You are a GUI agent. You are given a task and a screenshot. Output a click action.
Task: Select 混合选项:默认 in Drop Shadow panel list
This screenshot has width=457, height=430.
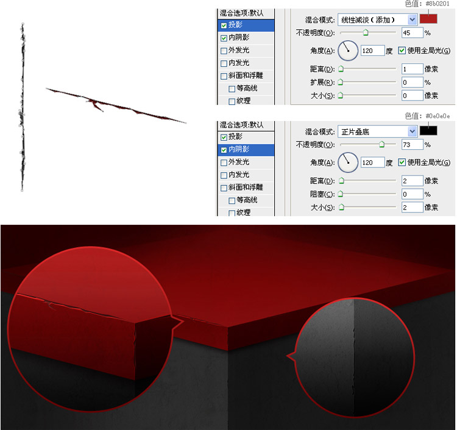[x=246, y=13]
